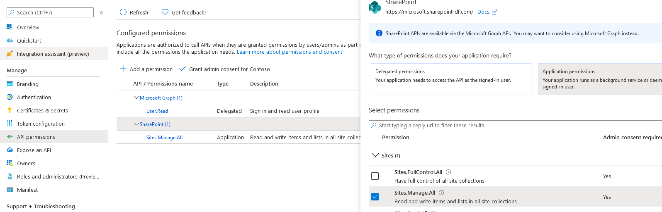
Task: Open Roles and administrators (Preview)
Action: [58, 176]
